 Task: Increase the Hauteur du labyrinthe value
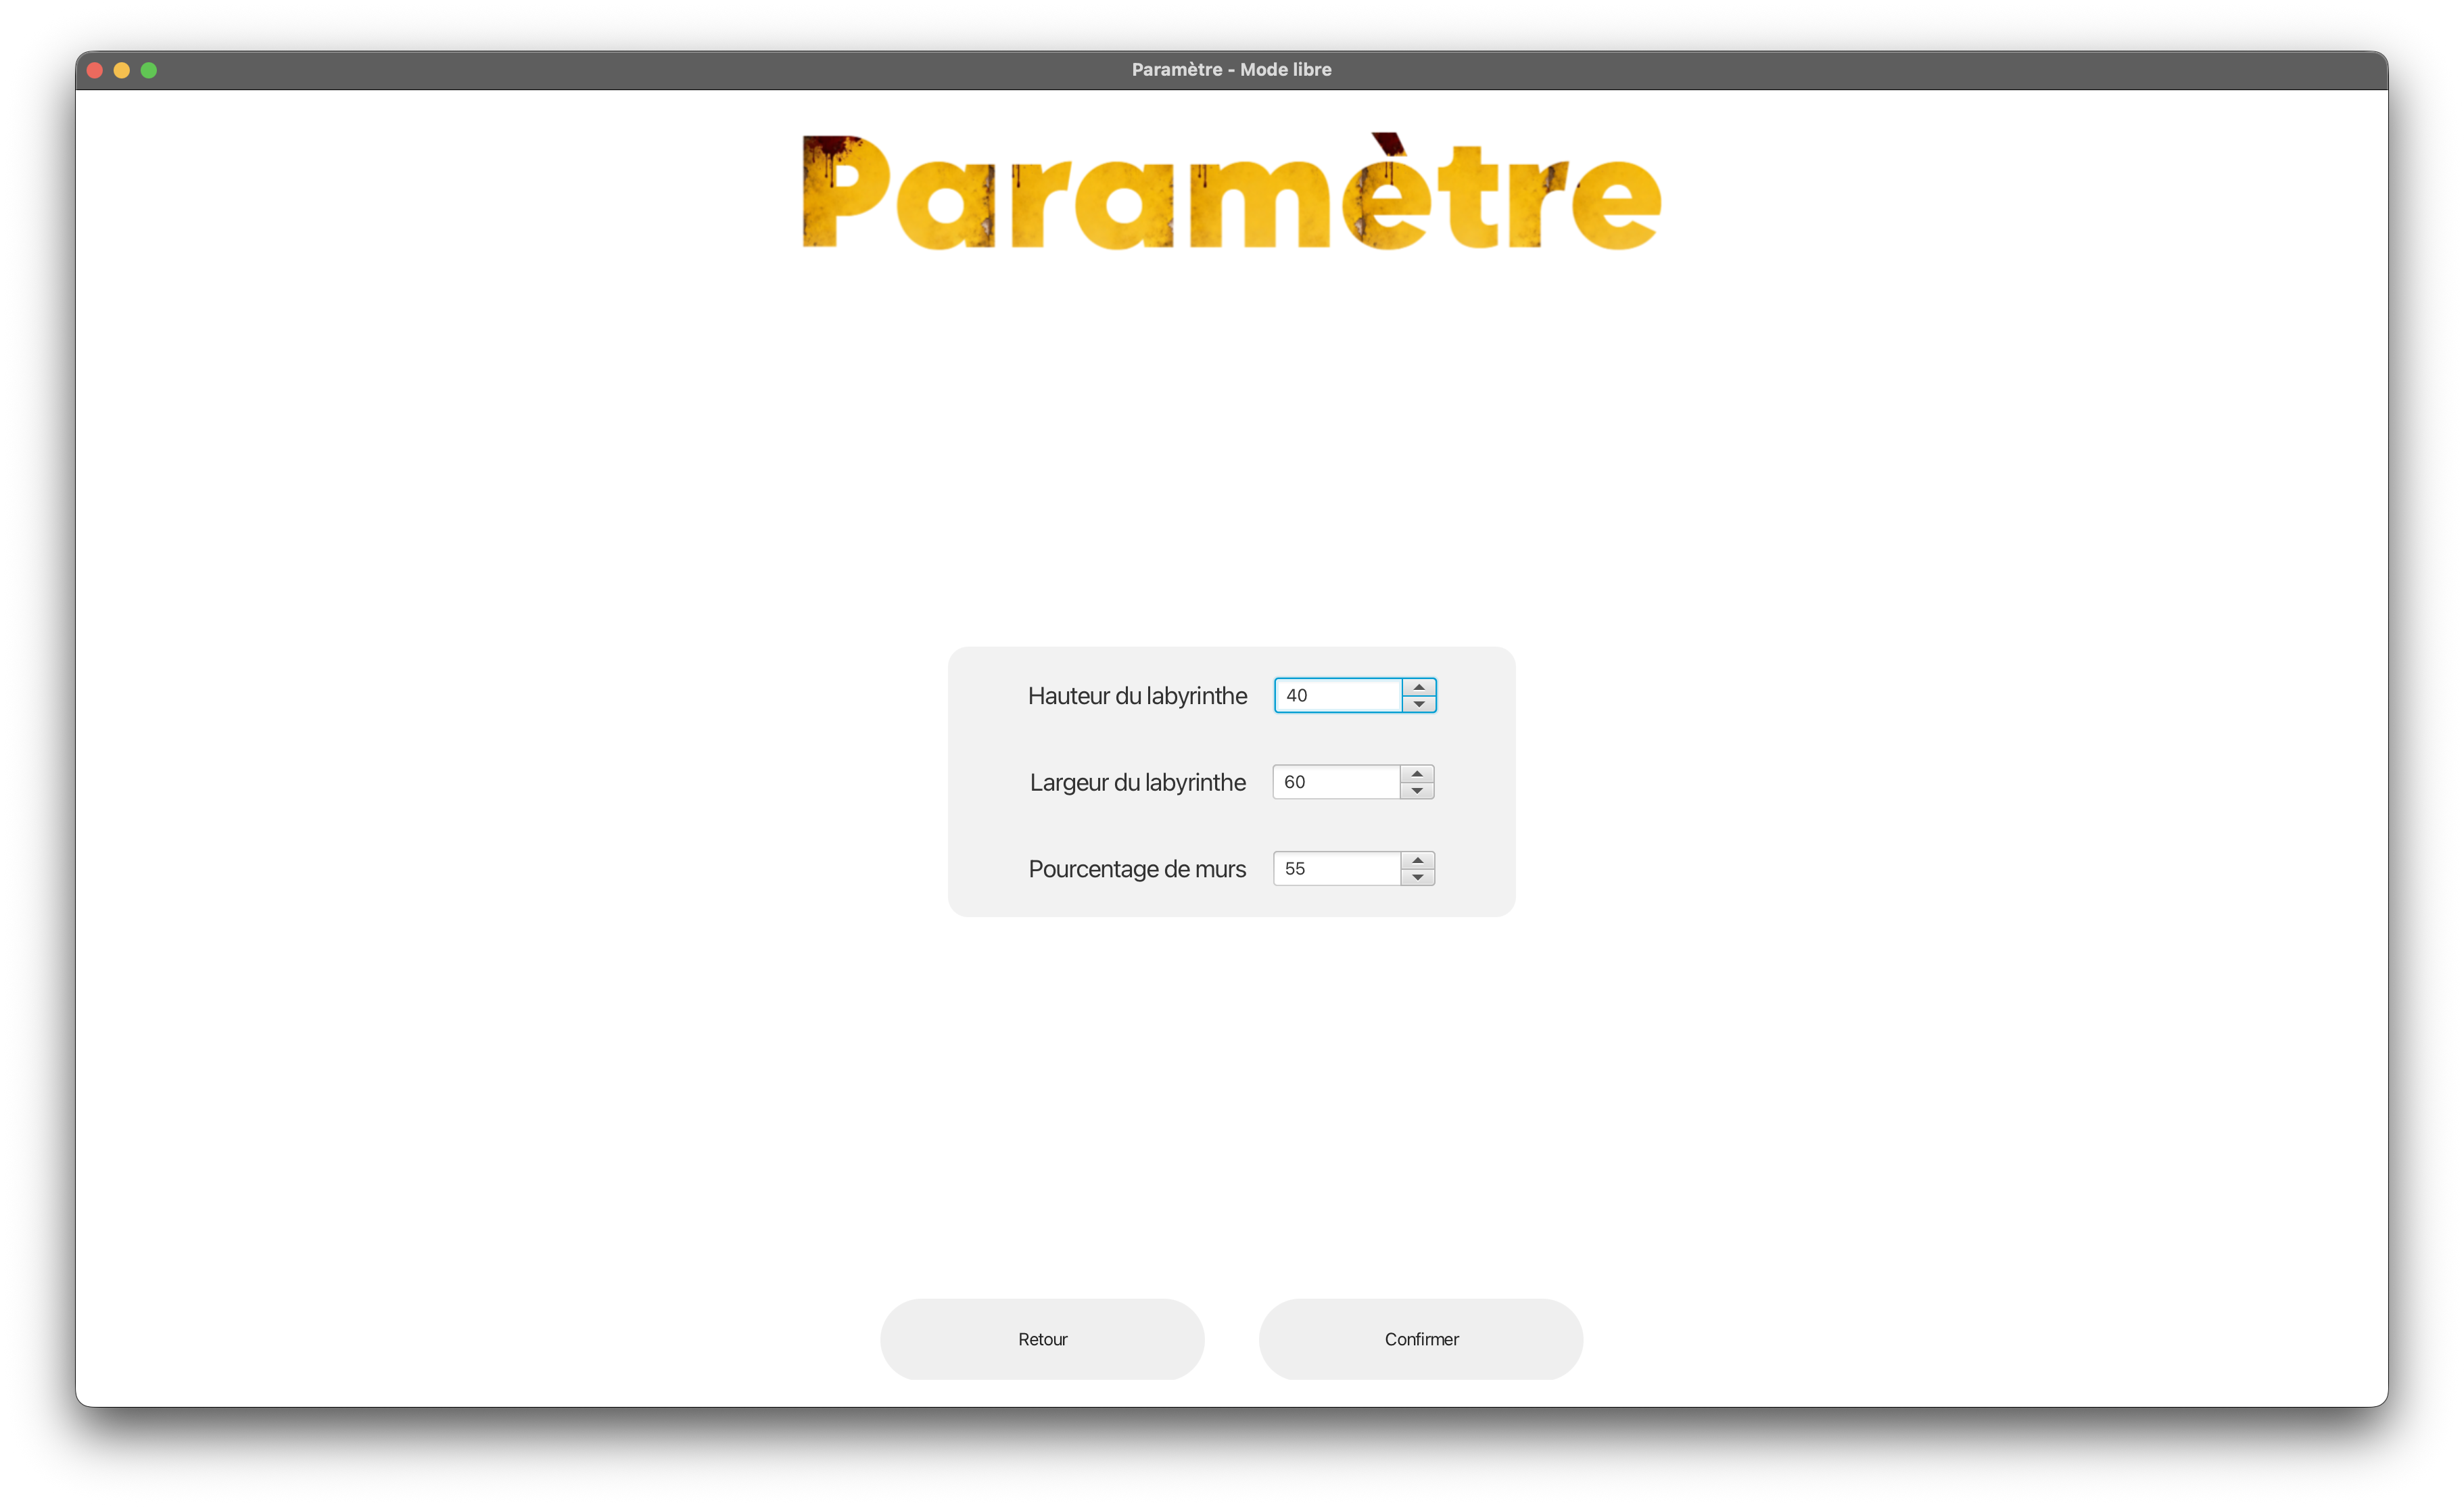tap(1418, 687)
